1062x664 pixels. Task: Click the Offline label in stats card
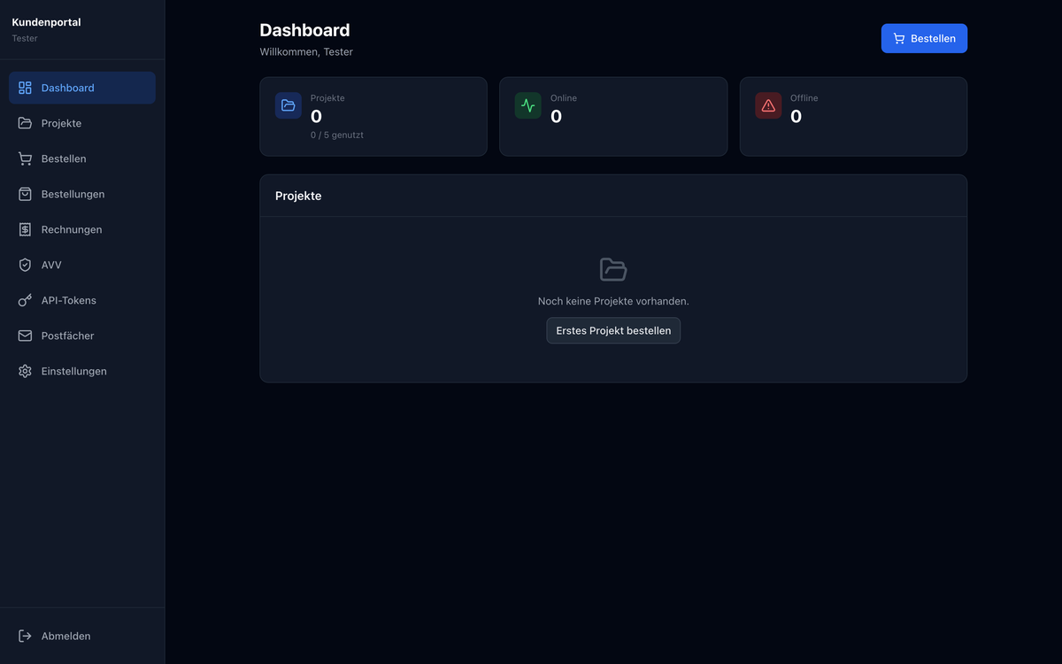point(804,98)
